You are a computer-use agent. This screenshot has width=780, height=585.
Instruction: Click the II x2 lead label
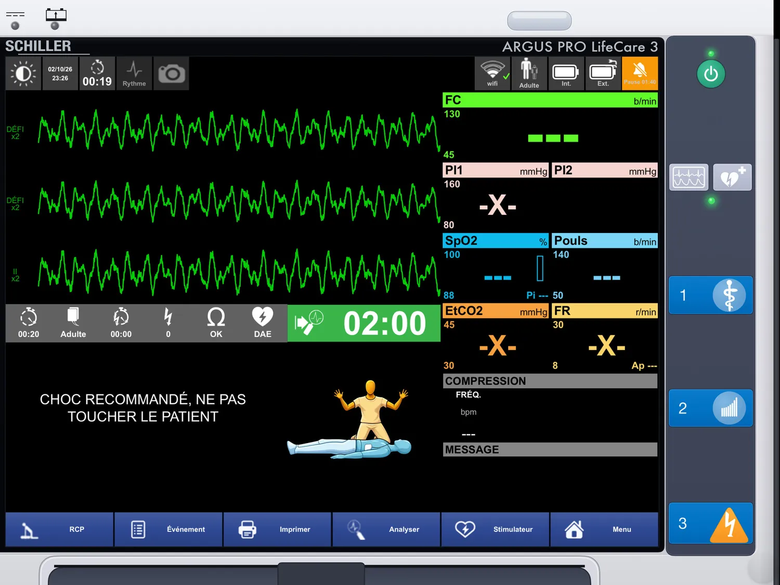[15, 275]
